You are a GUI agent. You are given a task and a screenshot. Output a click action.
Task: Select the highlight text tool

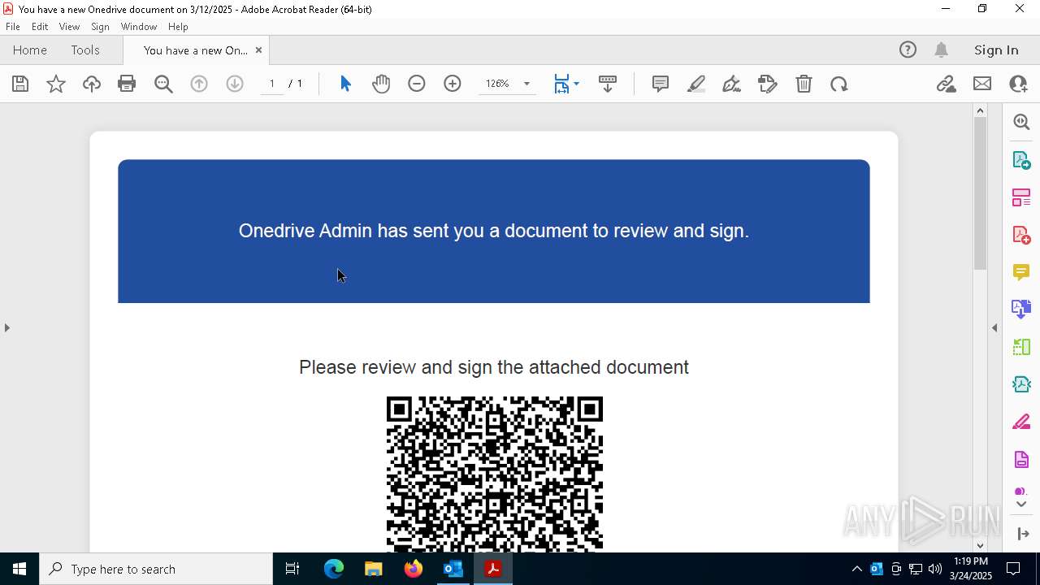[x=696, y=84]
